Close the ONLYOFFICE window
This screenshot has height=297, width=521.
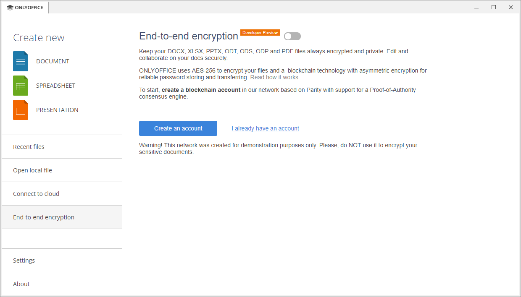[x=511, y=8]
